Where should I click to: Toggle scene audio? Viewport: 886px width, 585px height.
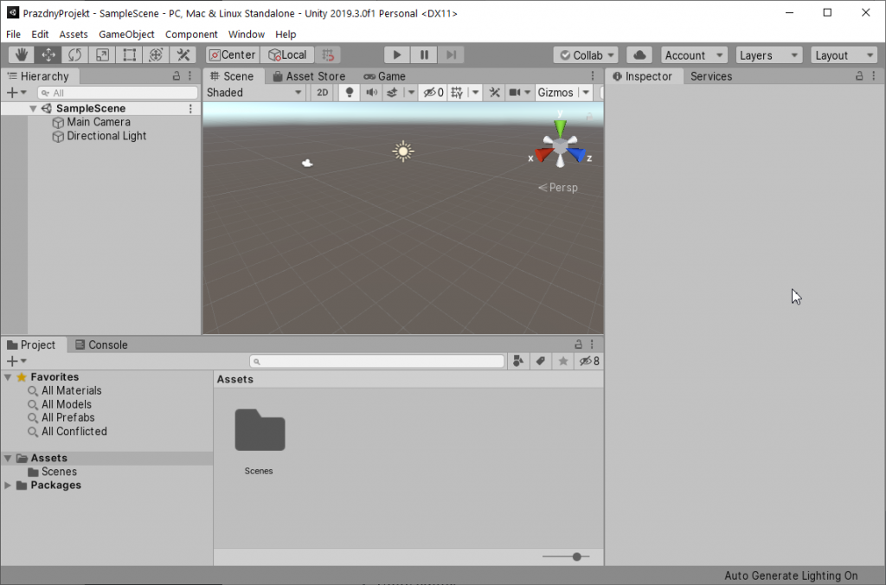(371, 93)
